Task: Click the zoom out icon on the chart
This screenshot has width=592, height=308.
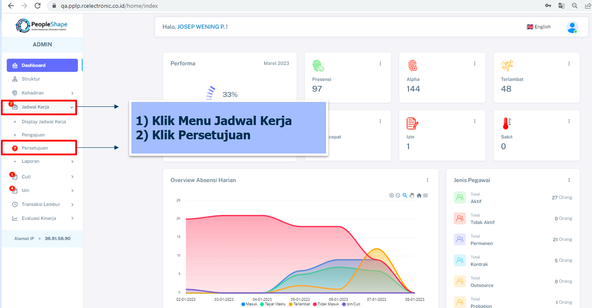Action: (x=398, y=195)
